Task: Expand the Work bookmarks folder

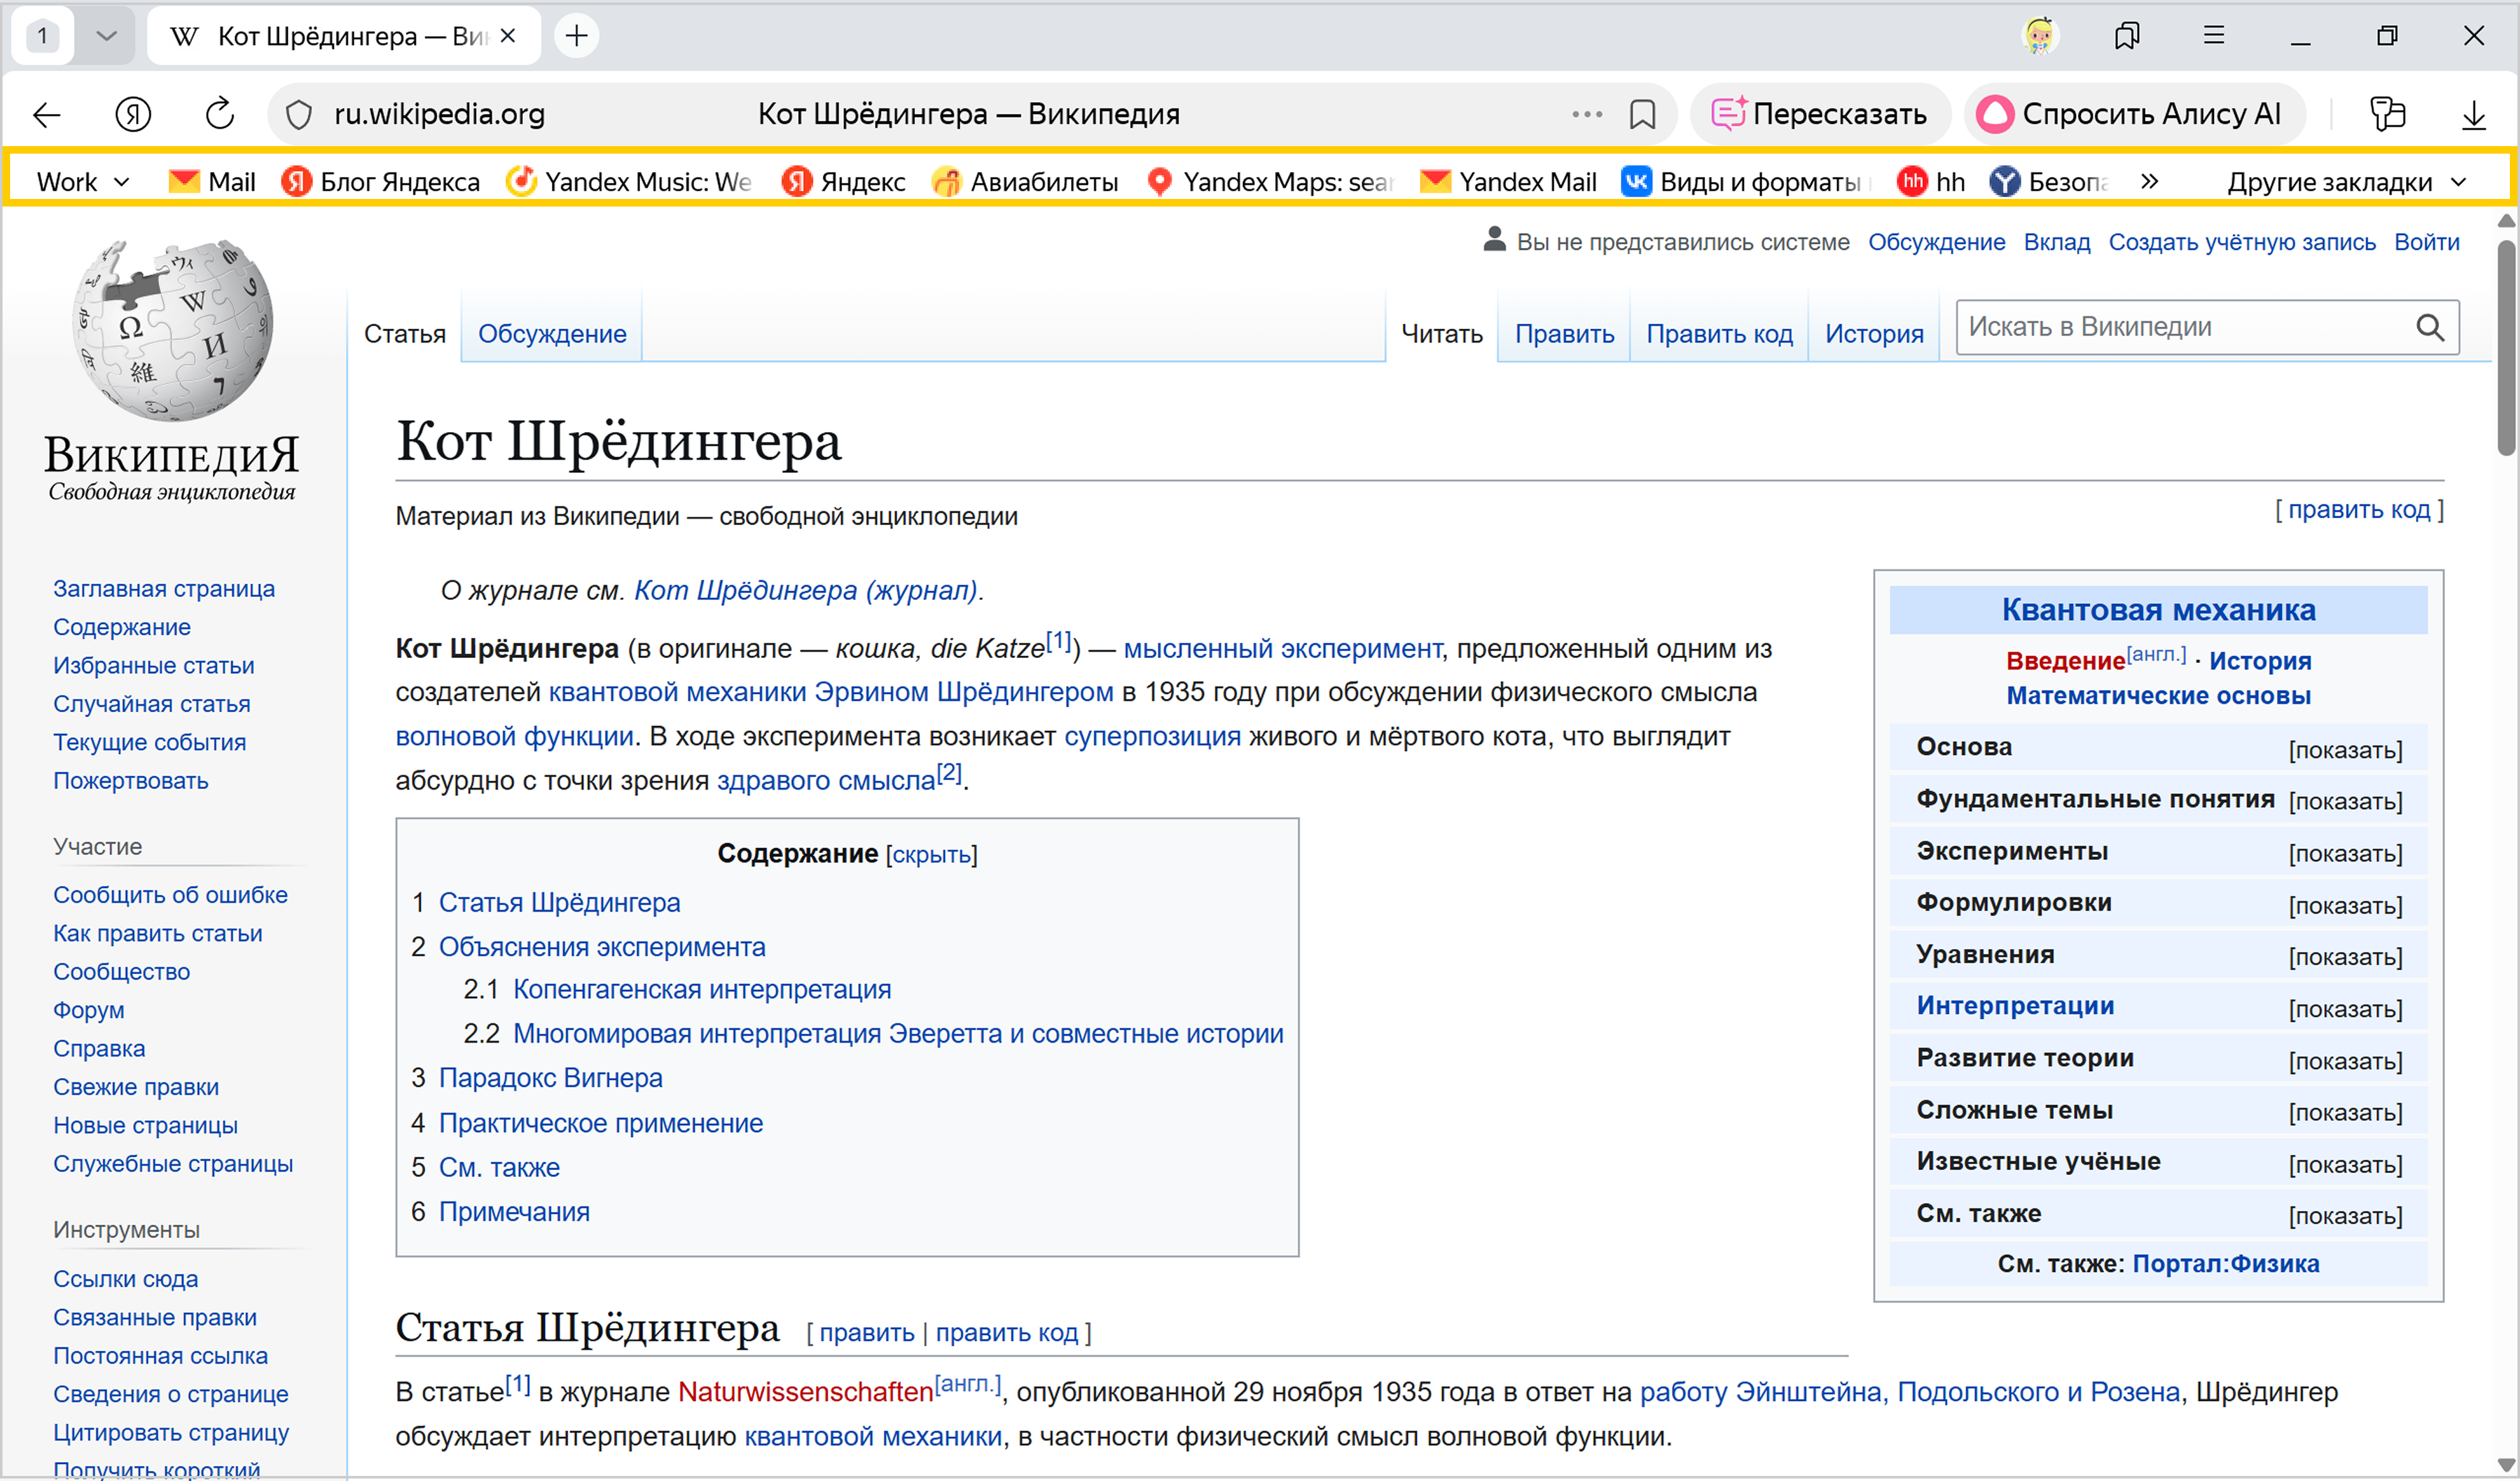Action: tap(83, 182)
